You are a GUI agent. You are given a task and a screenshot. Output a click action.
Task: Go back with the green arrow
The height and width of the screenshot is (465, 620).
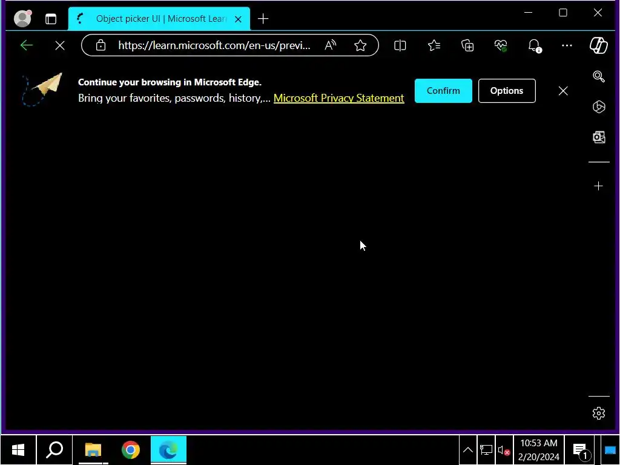tap(27, 45)
